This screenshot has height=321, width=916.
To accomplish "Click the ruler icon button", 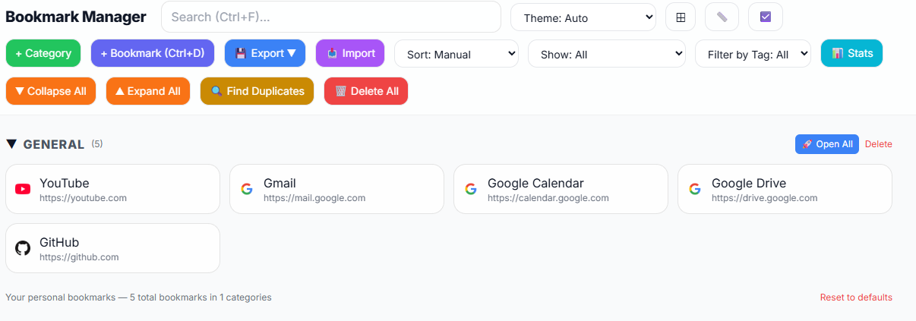I will (722, 17).
